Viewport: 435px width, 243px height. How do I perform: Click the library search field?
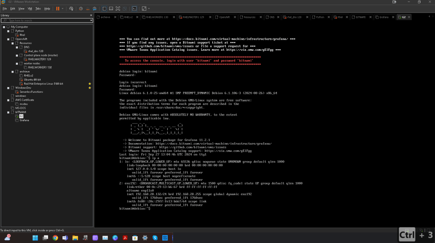46,20
